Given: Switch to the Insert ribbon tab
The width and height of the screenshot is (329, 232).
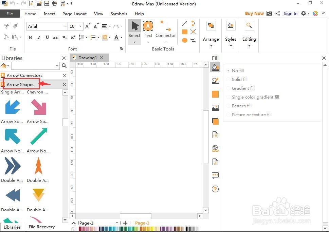Looking at the screenshot, I should coord(49,14).
